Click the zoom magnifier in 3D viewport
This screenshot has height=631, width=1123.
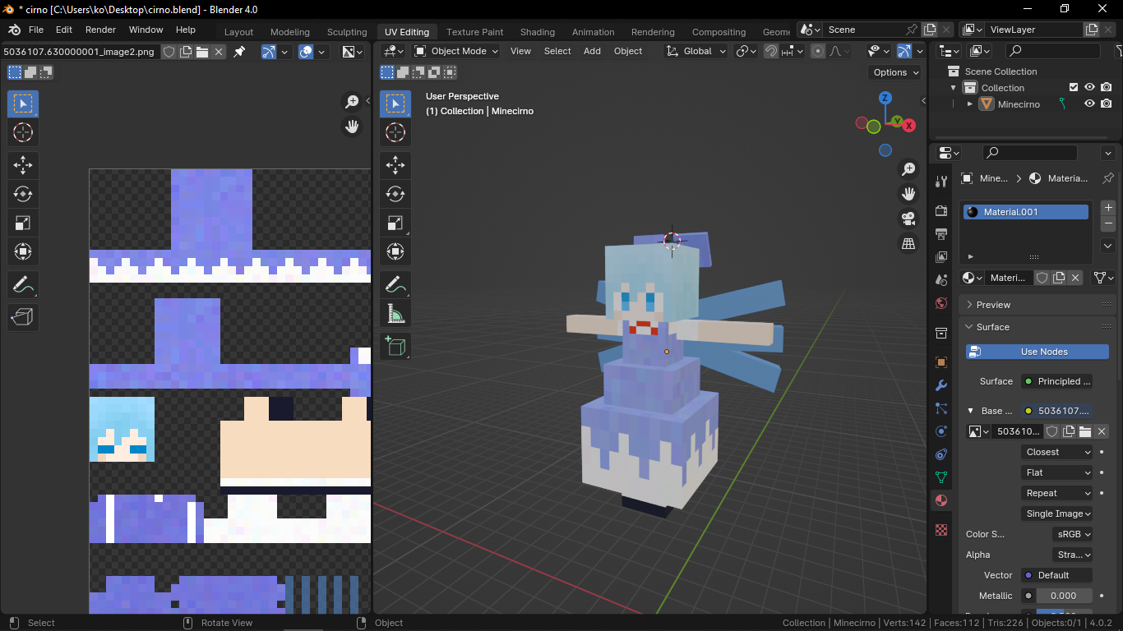point(908,169)
